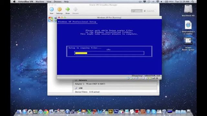
Task: Click the hard disk activity indicator in VM status bar
Action: tap(128, 78)
